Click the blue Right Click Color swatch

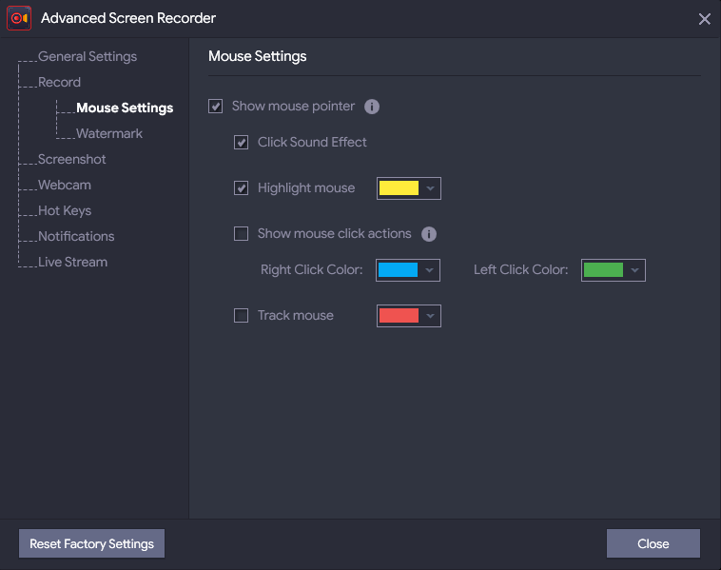tap(398, 270)
